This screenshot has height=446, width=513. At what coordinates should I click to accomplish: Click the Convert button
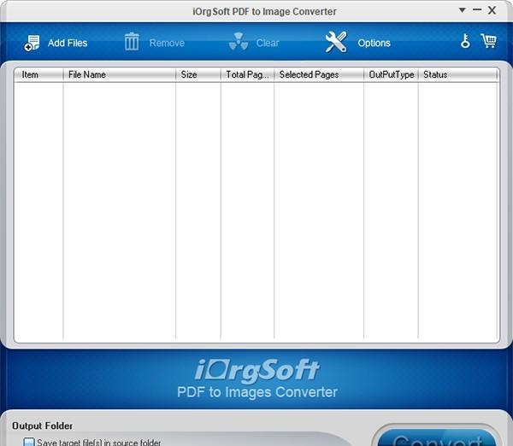point(438,438)
